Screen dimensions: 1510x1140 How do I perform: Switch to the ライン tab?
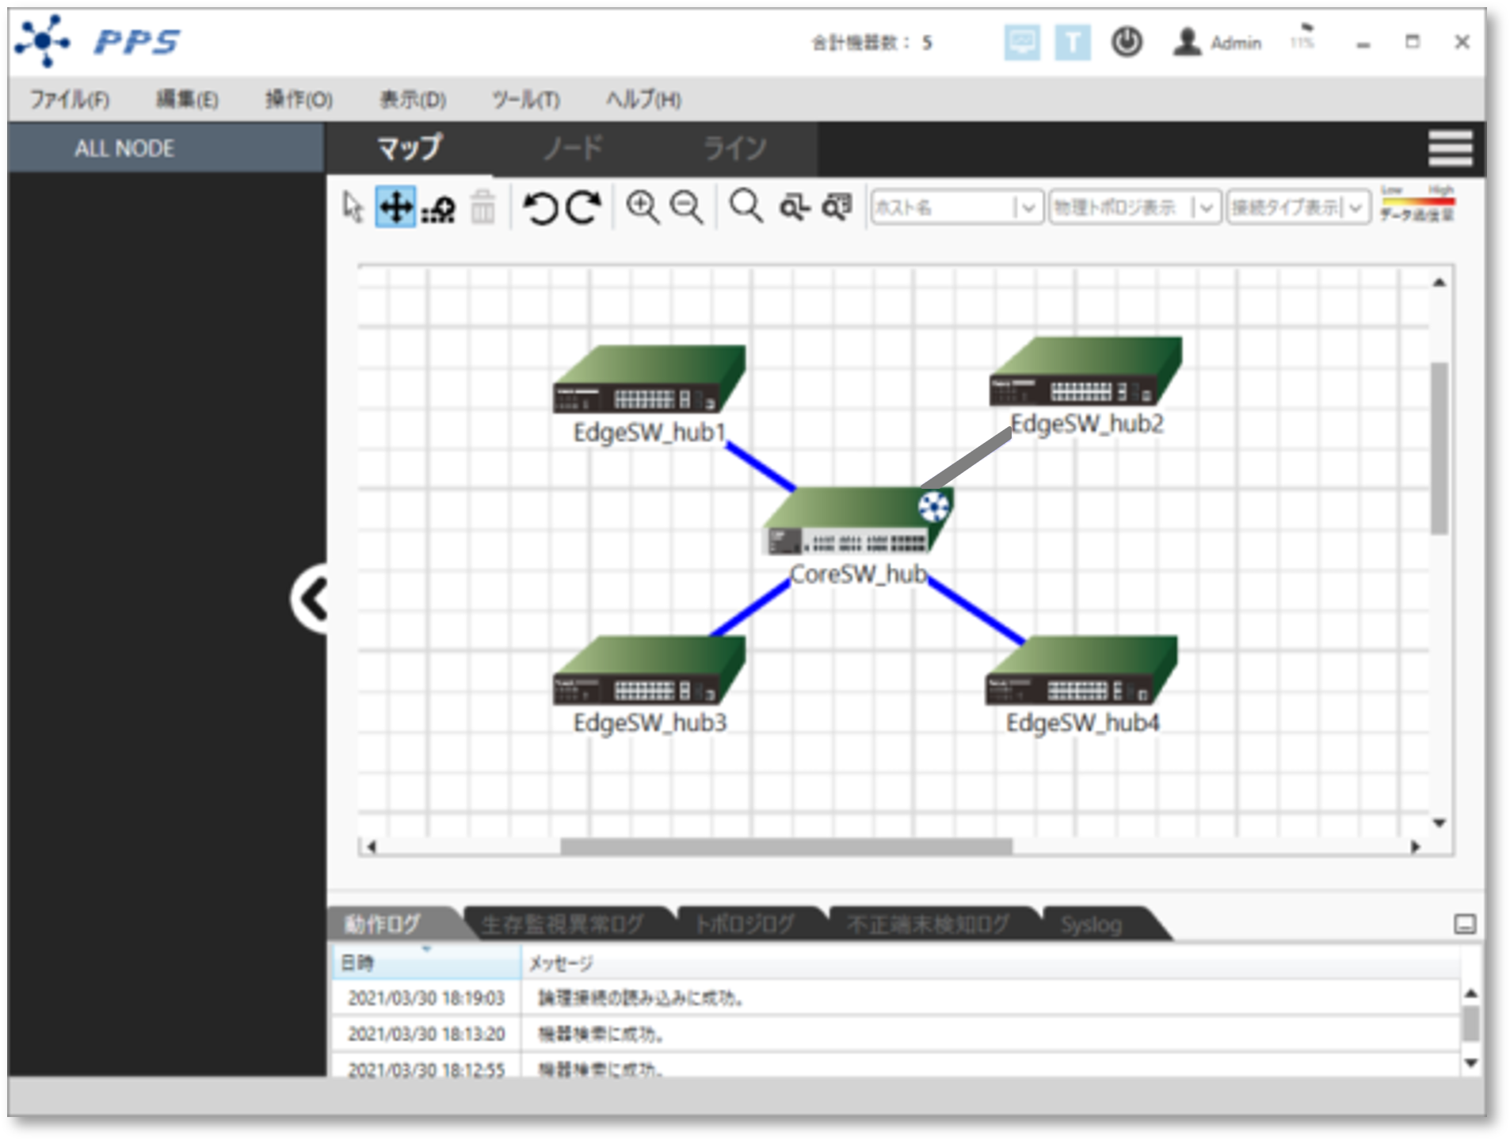coord(735,148)
